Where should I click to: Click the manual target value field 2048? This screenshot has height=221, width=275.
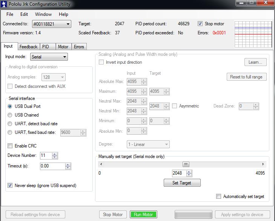(179, 173)
